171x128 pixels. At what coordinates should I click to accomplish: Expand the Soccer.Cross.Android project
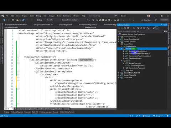coord(119,39)
